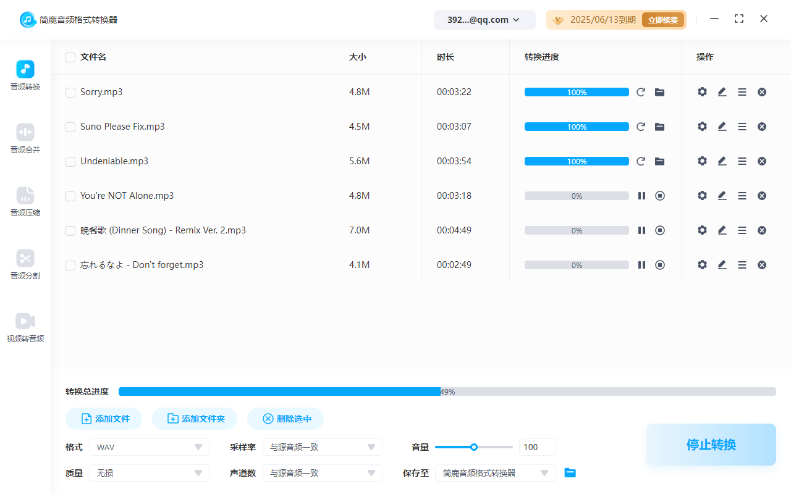The image size is (791, 494).
Task: Adjust the 音量 volume slider
Action: 474,446
